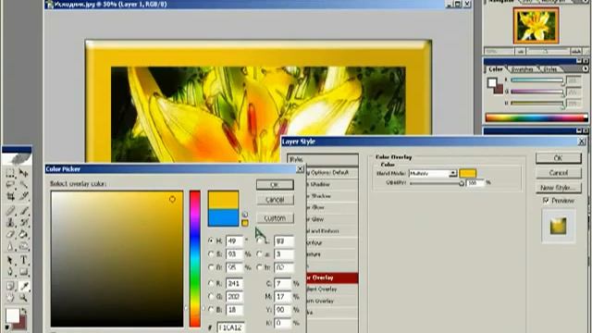Select the Type tool

click(23, 260)
